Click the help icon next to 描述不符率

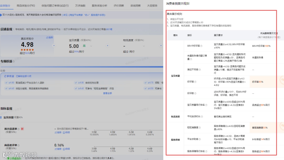(x=200, y=70)
